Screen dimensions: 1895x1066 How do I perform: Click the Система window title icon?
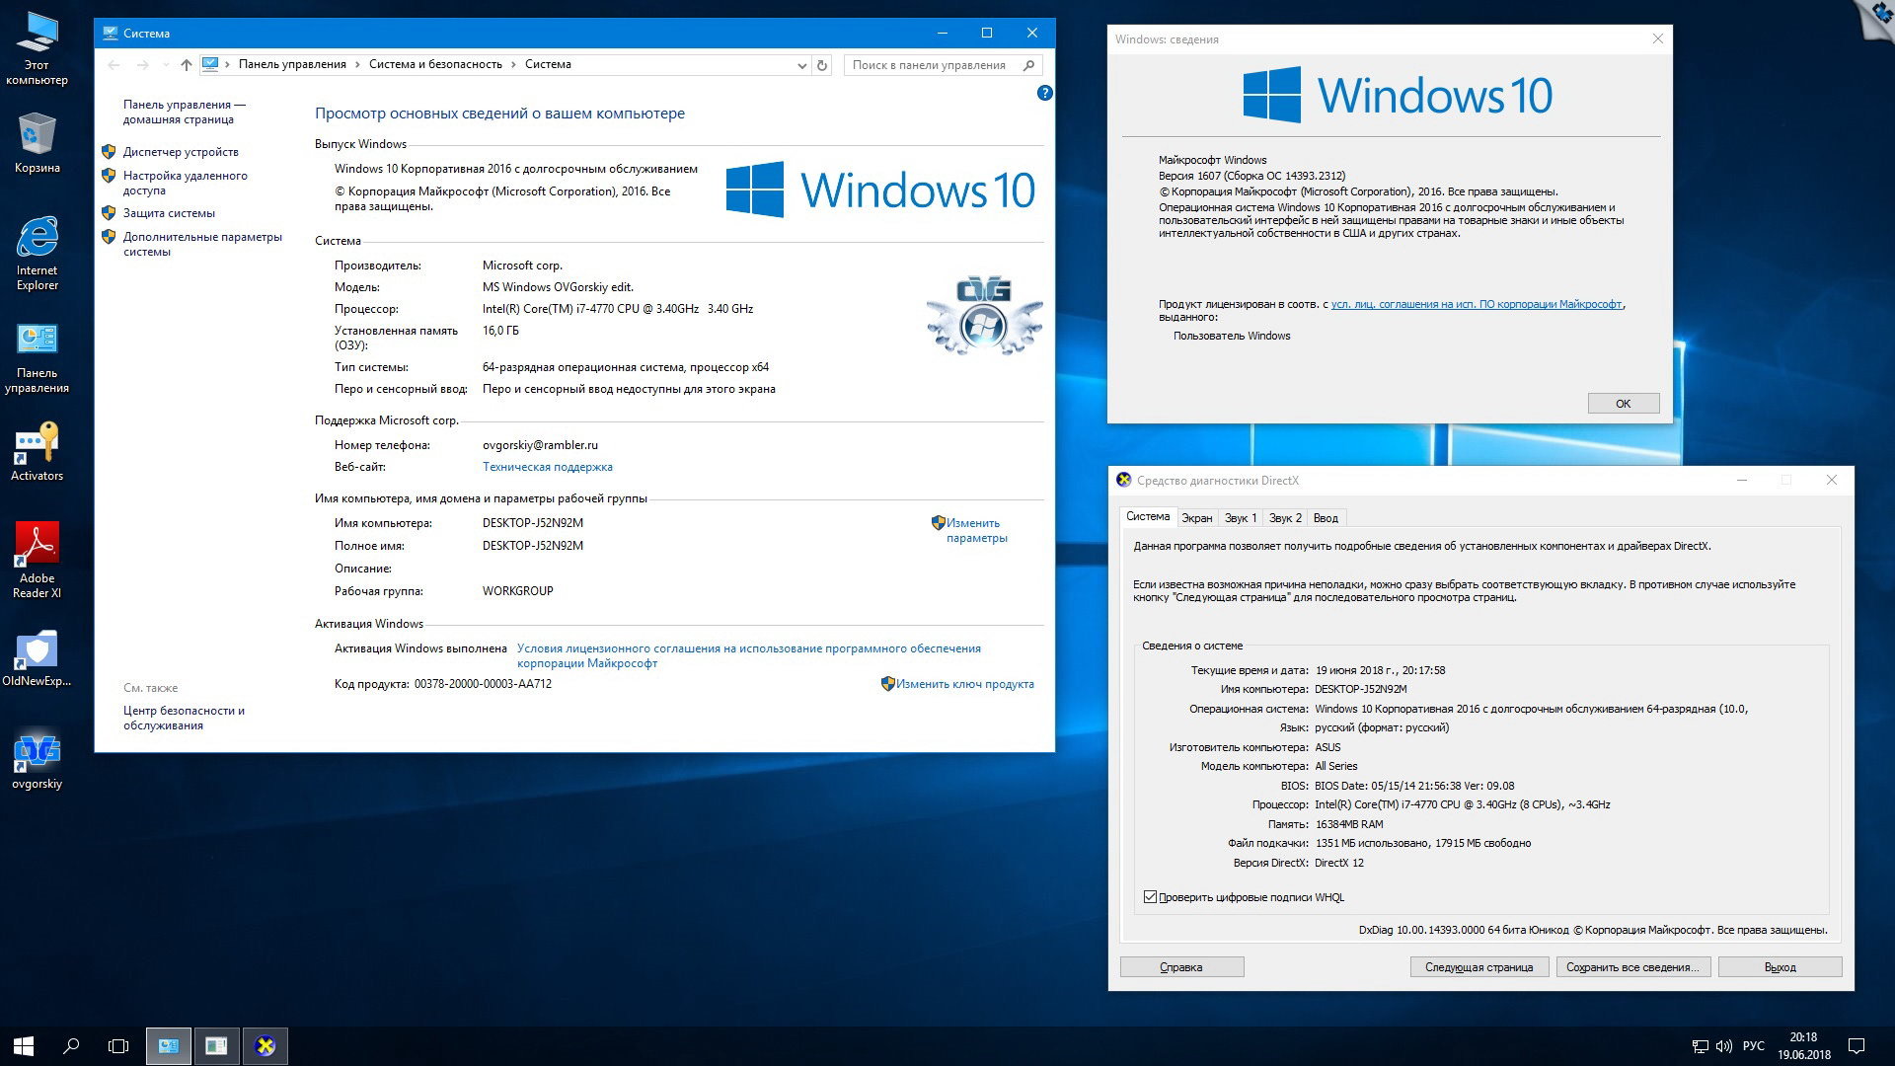coord(110,34)
